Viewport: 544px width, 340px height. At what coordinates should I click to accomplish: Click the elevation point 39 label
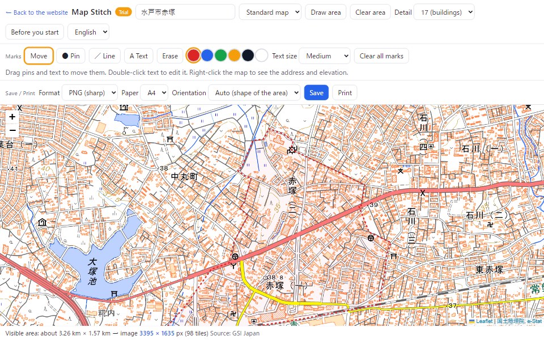(x=373, y=205)
